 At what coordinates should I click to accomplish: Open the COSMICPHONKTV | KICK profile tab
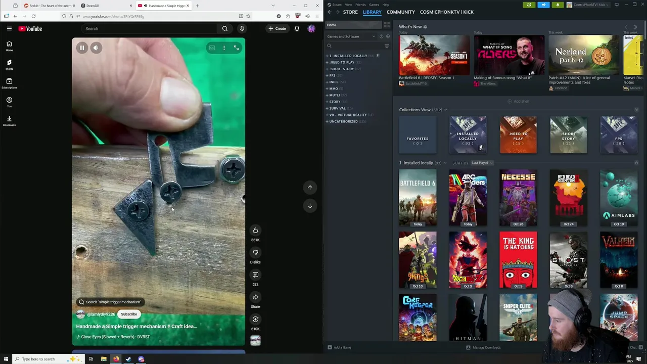[447, 12]
